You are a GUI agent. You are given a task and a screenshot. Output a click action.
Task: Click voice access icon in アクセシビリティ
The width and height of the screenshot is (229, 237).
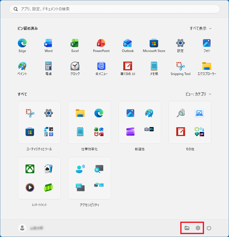(80, 169)
